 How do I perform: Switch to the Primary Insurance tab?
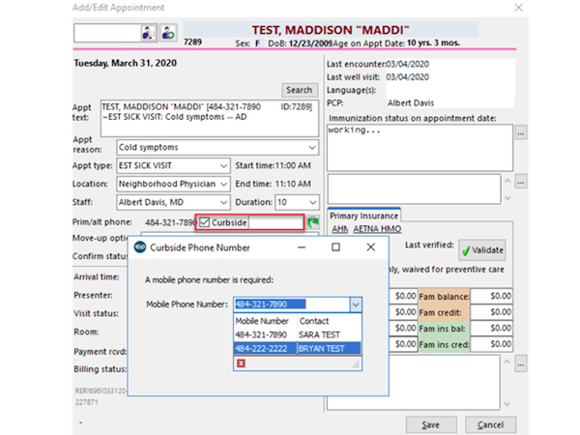[x=364, y=216]
